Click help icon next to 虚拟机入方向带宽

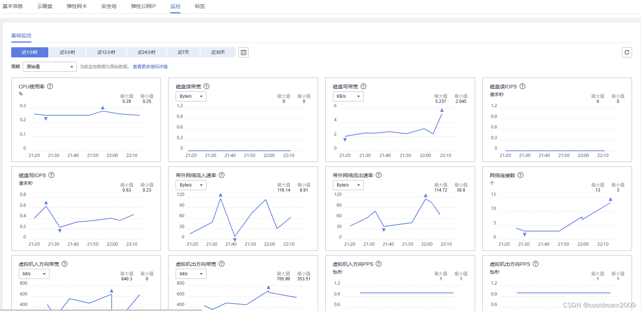click(65, 264)
